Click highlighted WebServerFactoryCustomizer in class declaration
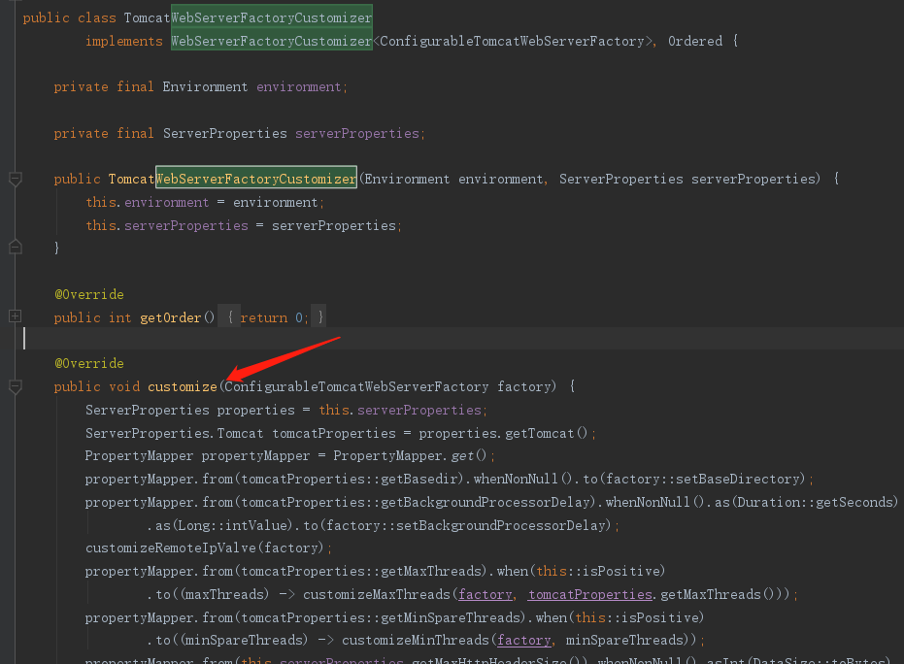The width and height of the screenshot is (904, 664). coord(272,17)
